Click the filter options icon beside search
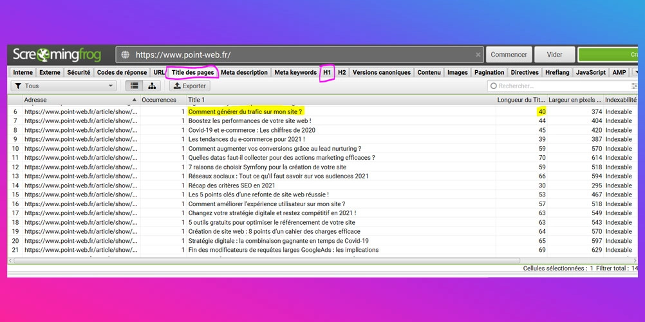The height and width of the screenshot is (322, 645). click(634, 86)
